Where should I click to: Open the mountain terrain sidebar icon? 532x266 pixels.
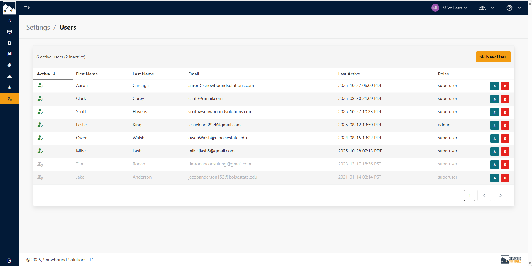coord(9,76)
